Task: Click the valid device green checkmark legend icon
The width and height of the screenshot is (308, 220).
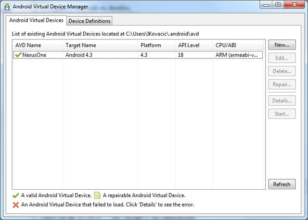Action: [15, 195]
